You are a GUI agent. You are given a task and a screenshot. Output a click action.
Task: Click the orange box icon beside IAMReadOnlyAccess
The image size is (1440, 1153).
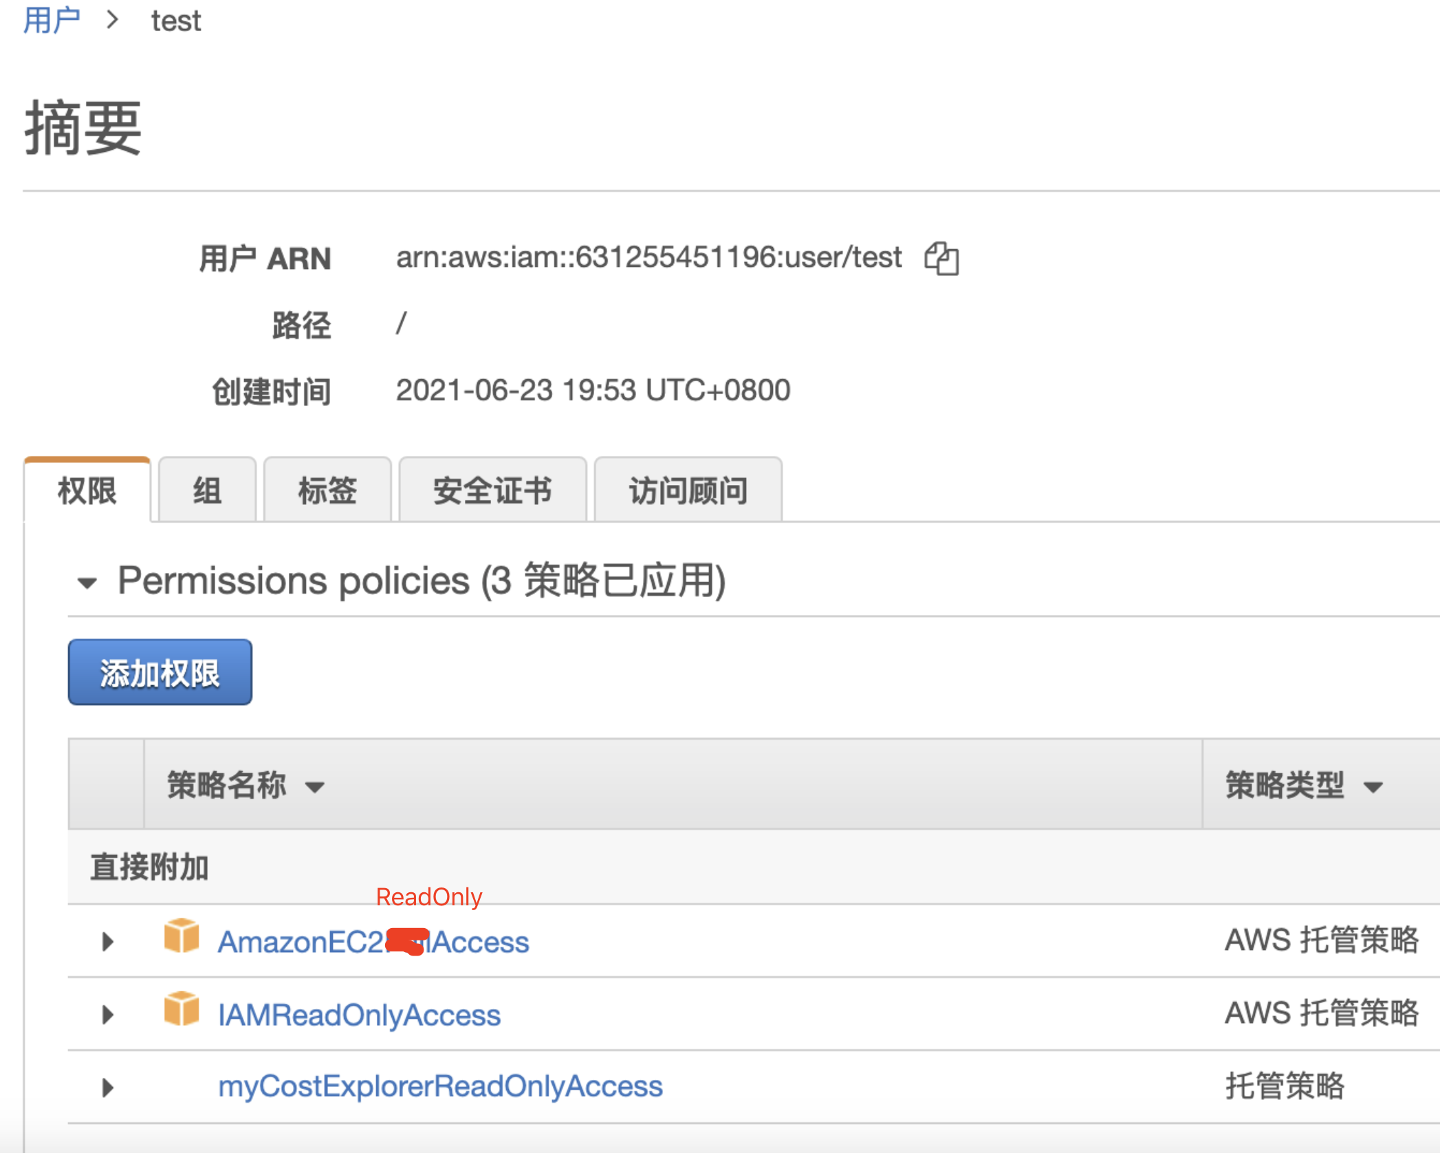click(182, 1009)
